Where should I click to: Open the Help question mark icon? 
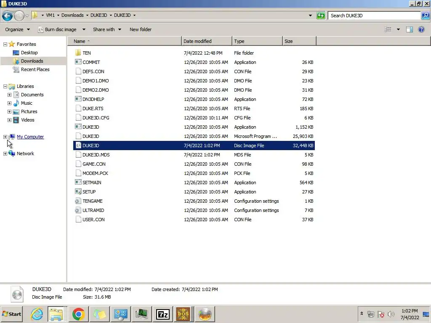click(x=421, y=29)
